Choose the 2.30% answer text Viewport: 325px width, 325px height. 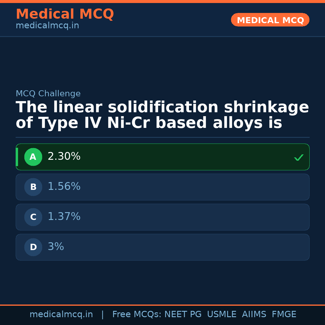click(64, 156)
